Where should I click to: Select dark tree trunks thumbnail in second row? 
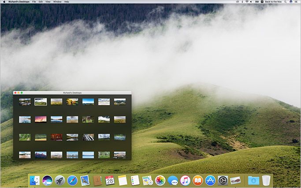(x=88, y=119)
